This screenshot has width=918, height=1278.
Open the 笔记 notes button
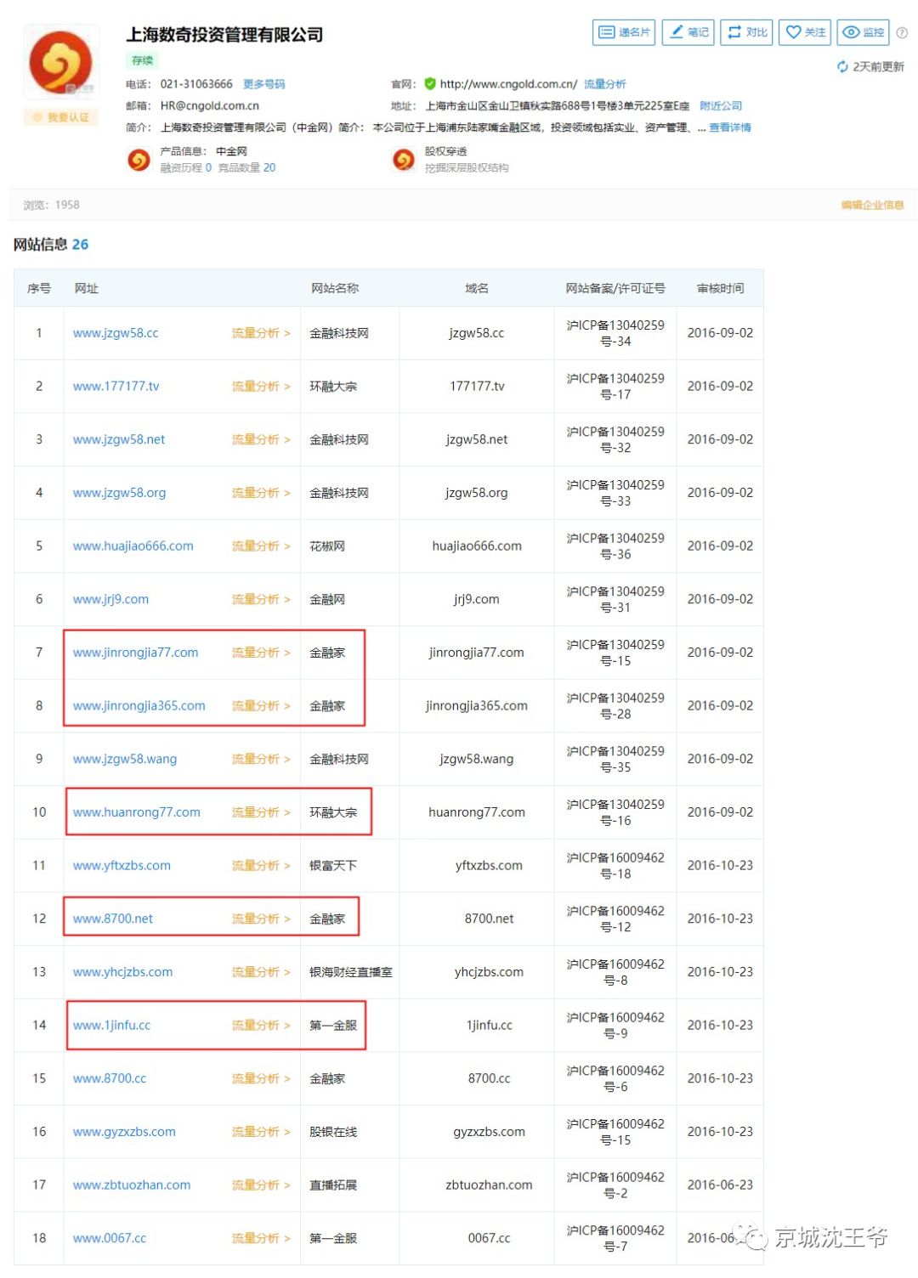(x=688, y=32)
